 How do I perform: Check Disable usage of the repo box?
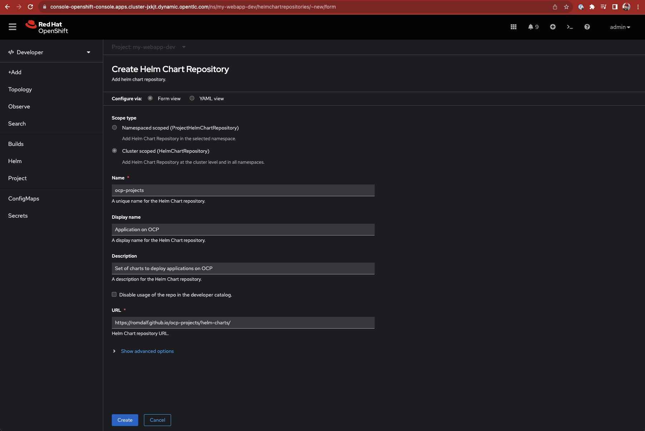point(114,295)
